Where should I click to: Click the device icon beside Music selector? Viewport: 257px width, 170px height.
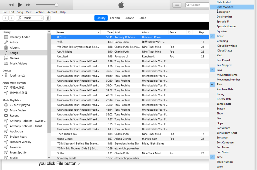(48, 18)
